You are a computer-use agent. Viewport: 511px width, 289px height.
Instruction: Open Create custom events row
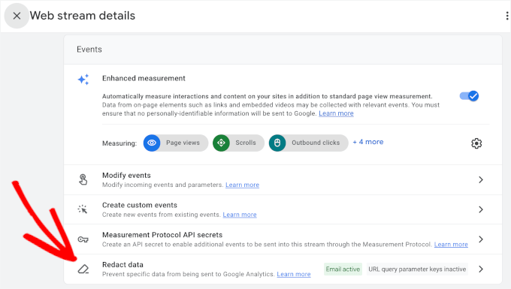tap(283, 209)
